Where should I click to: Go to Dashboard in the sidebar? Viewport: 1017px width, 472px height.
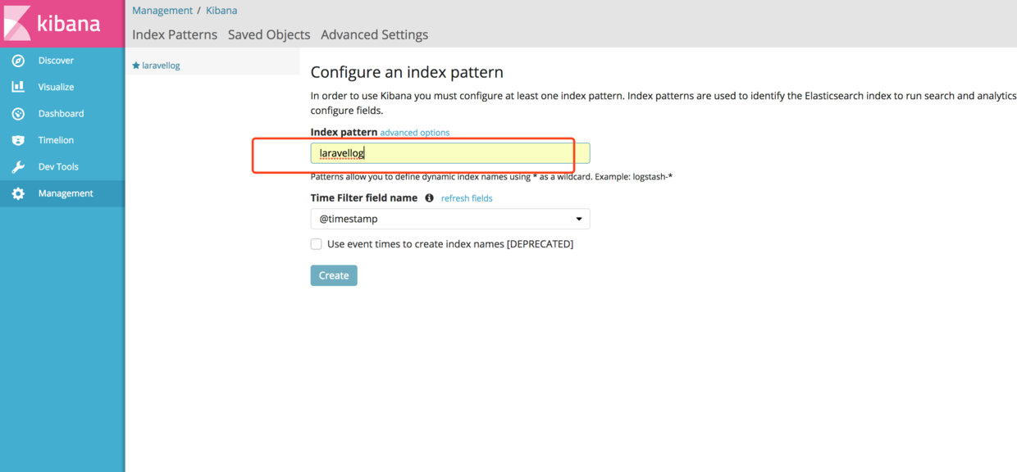point(62,114)
